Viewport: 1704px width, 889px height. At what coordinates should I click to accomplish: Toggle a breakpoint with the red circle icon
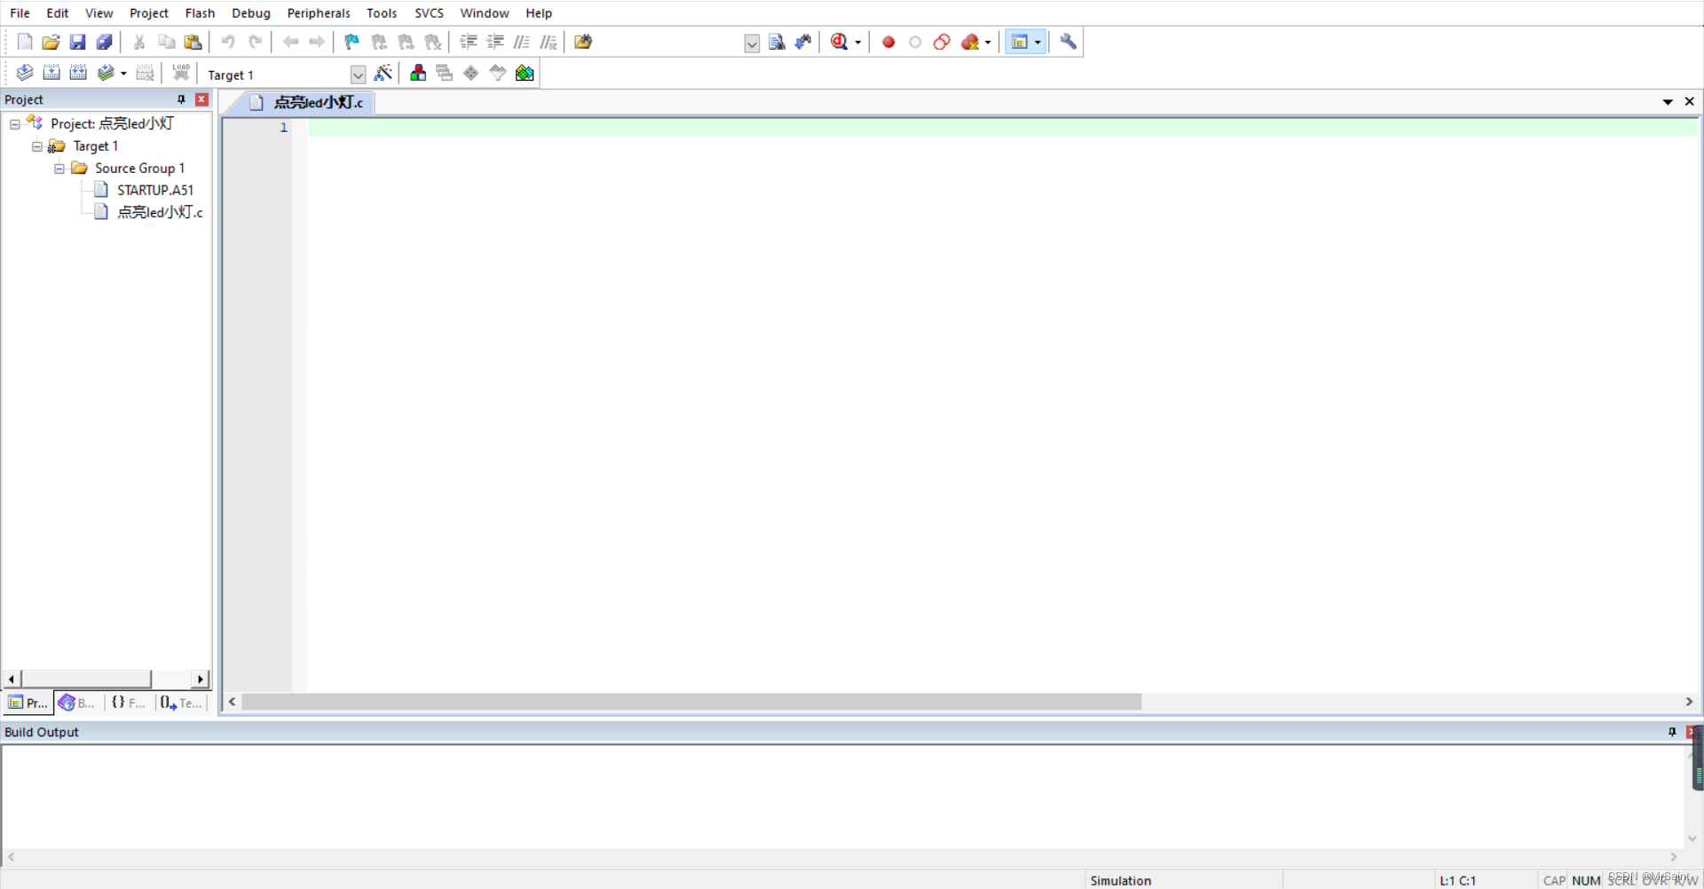coord(888,42)
